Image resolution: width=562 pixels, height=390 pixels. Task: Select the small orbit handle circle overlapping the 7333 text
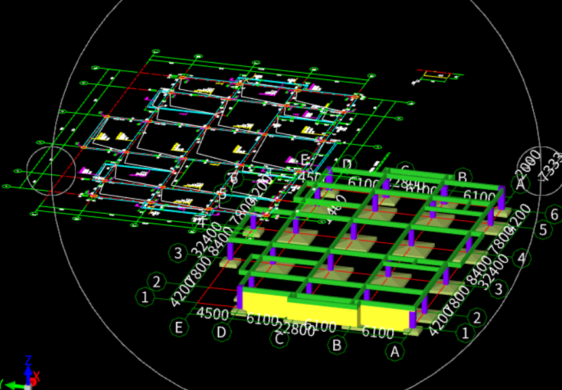[x=540, y=171]
